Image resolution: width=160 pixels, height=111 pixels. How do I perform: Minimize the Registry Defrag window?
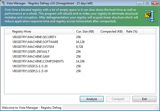(x=140, y=3)
